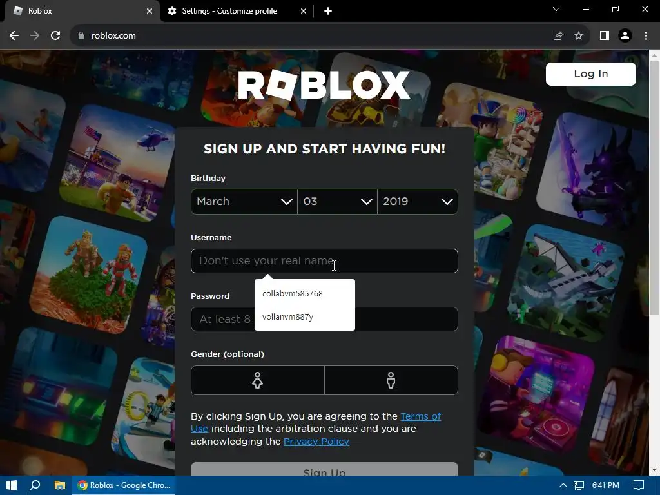Image resolution: width=660 pixels, height=495 pixels.
Task: Switch to Settings - Customize profile tab
Action: (237, 11)
